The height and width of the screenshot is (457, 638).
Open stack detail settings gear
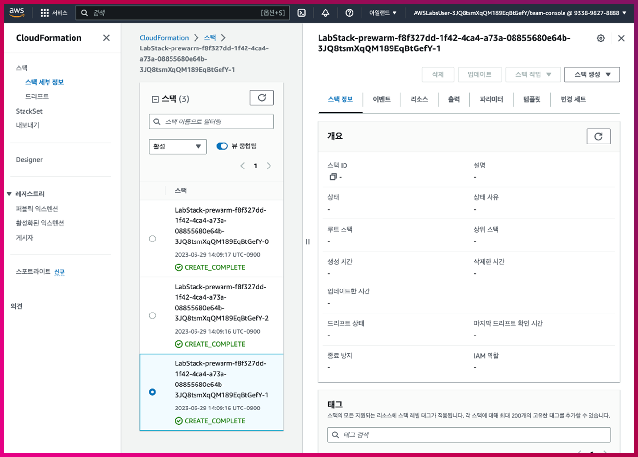601,38
